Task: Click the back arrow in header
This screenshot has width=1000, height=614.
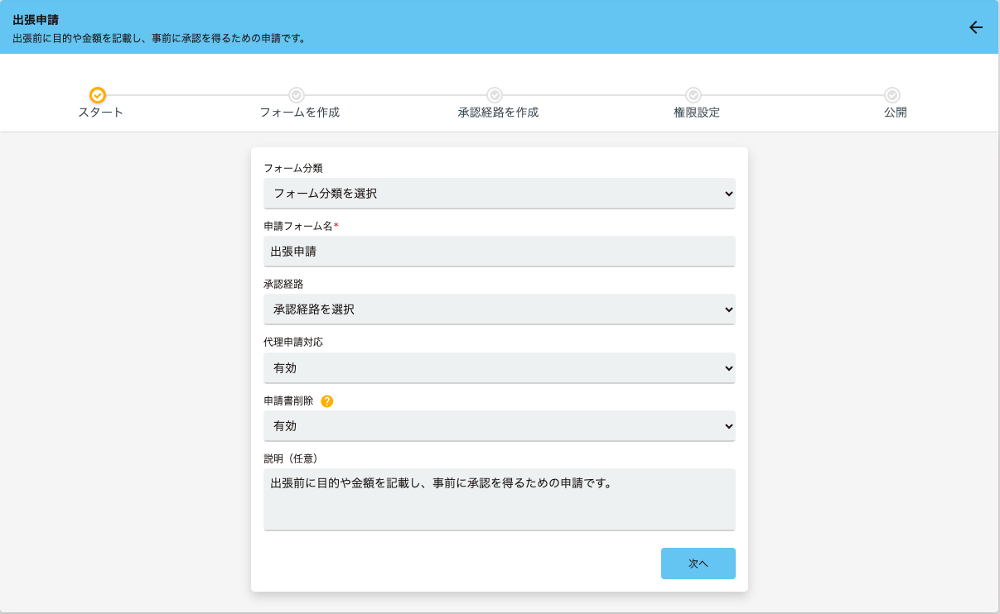Action: tap(976, 27)
